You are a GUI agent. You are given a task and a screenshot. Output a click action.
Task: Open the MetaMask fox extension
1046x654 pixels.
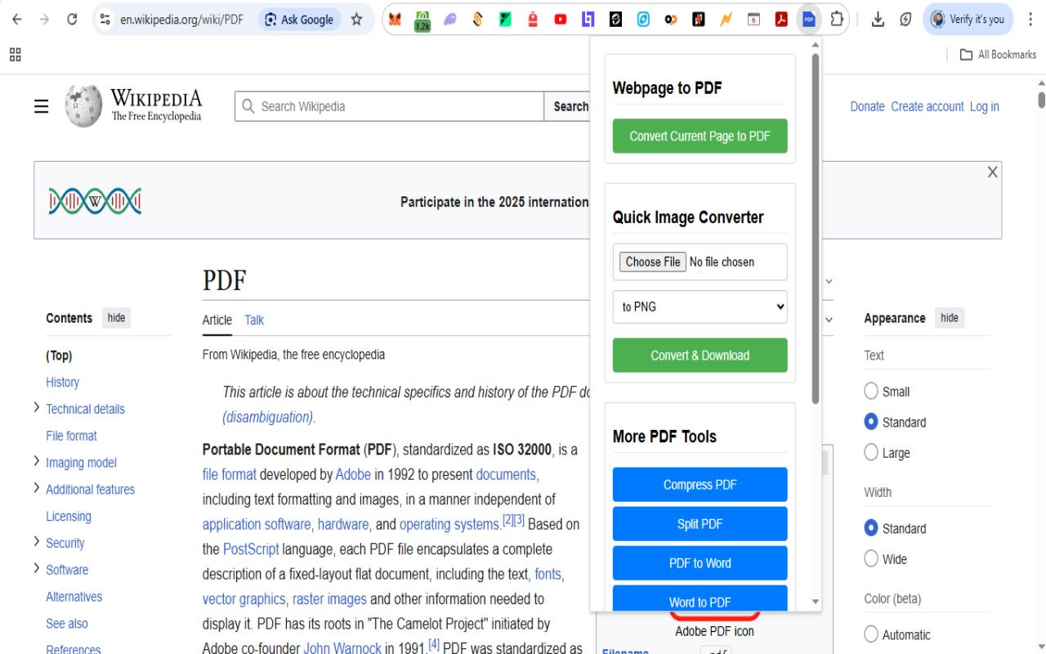(x=395, y=18)
